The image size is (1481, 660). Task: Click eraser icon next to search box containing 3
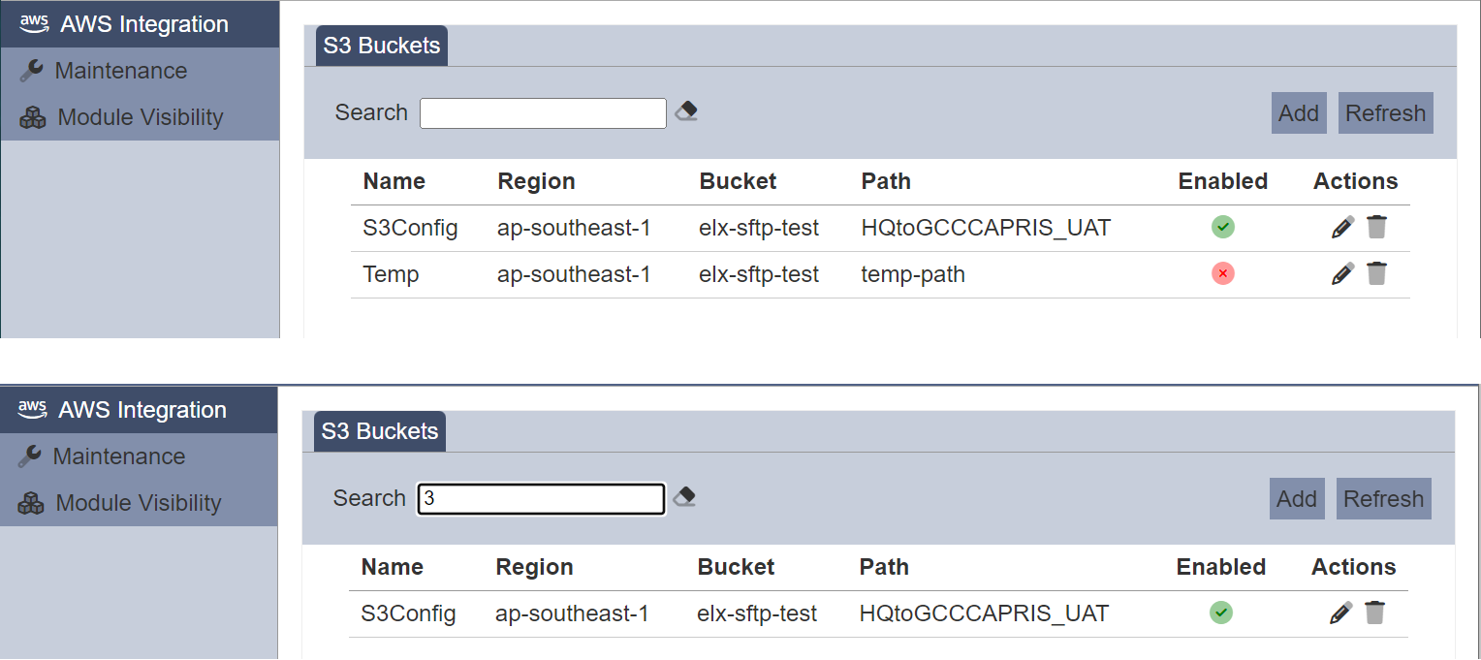click(x=684, y=497)
